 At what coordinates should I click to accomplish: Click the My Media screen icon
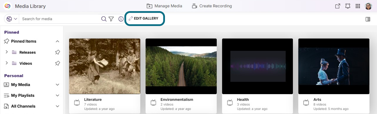coord(6,84)
